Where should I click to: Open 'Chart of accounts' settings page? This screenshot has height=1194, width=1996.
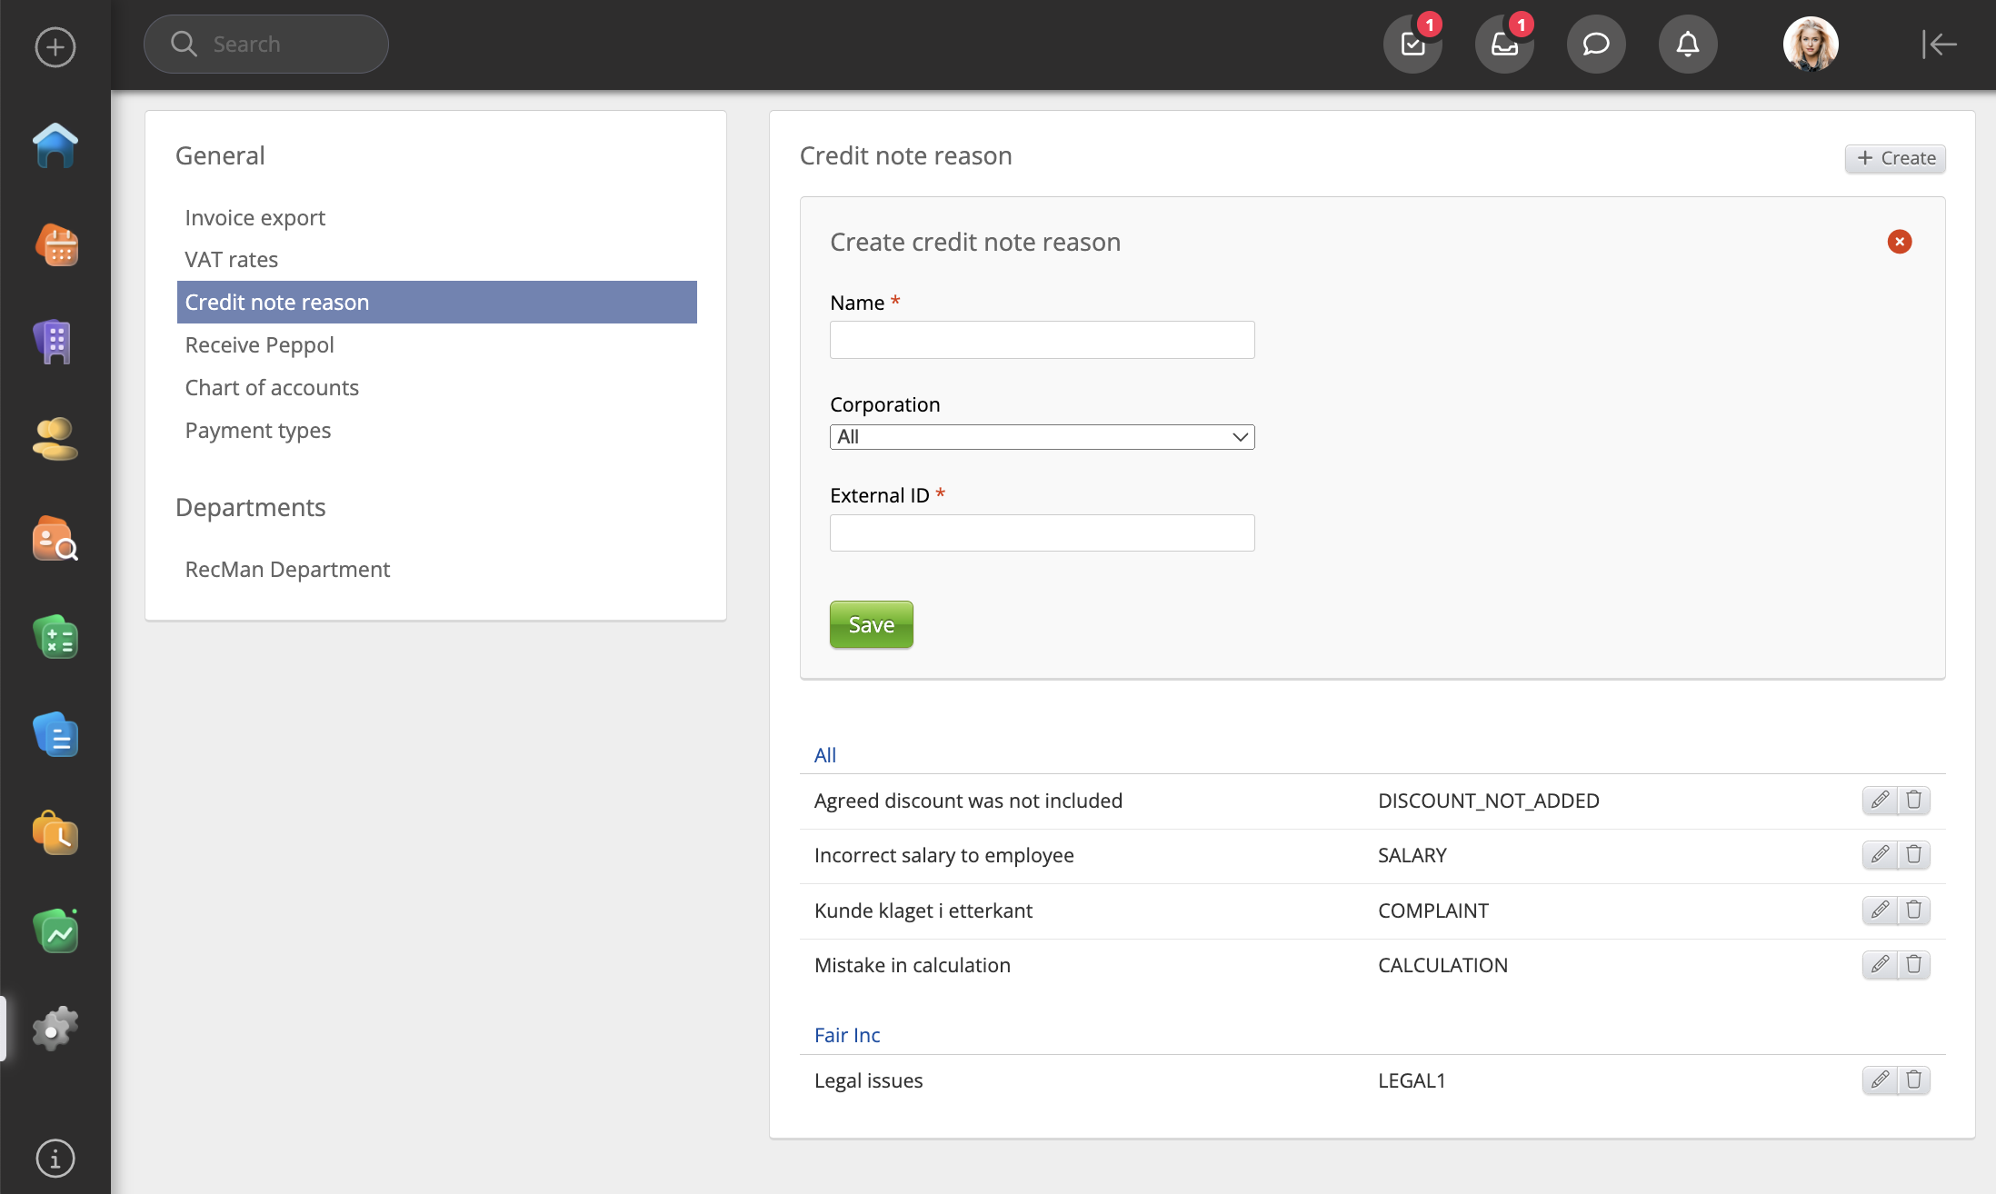[x=272, y=388]
